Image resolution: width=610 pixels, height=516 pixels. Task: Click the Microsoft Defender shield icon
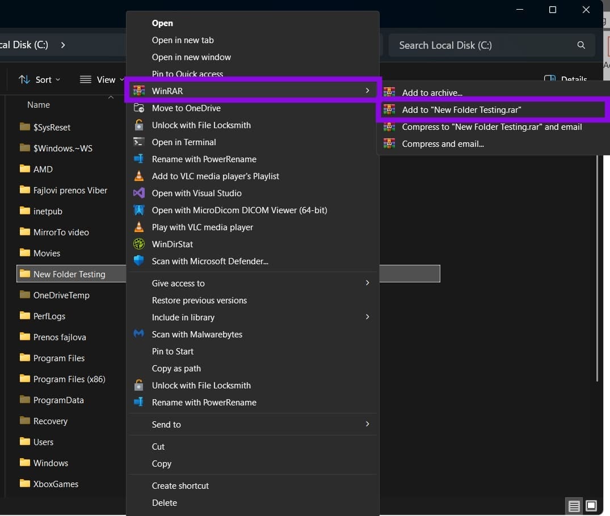coord(139,261)
